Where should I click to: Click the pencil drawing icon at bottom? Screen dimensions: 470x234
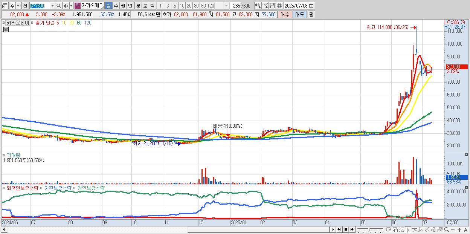(x=427, y=230)
